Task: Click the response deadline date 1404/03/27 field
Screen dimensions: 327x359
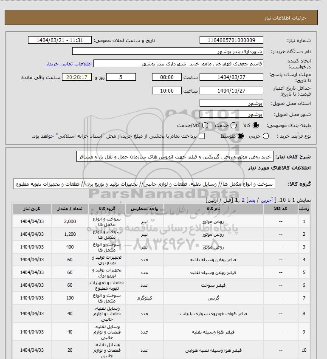Action: (231, 77)
